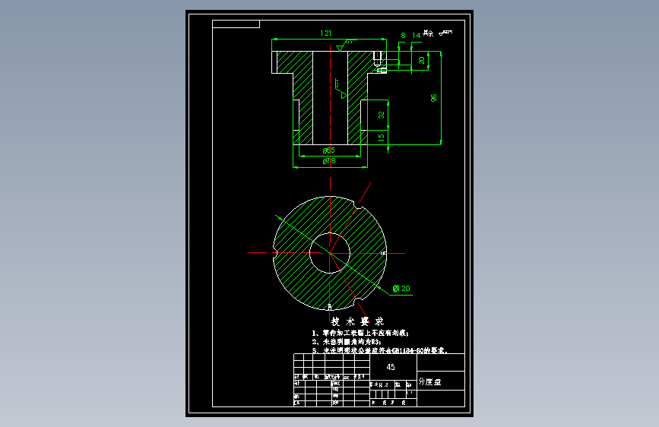Click material value 45 in title block
The image size is (659, 427).
391,367
